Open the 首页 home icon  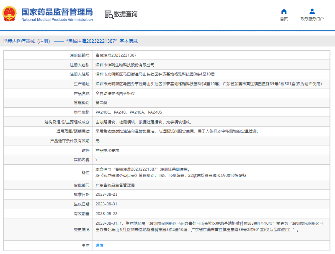coord(284,11)
